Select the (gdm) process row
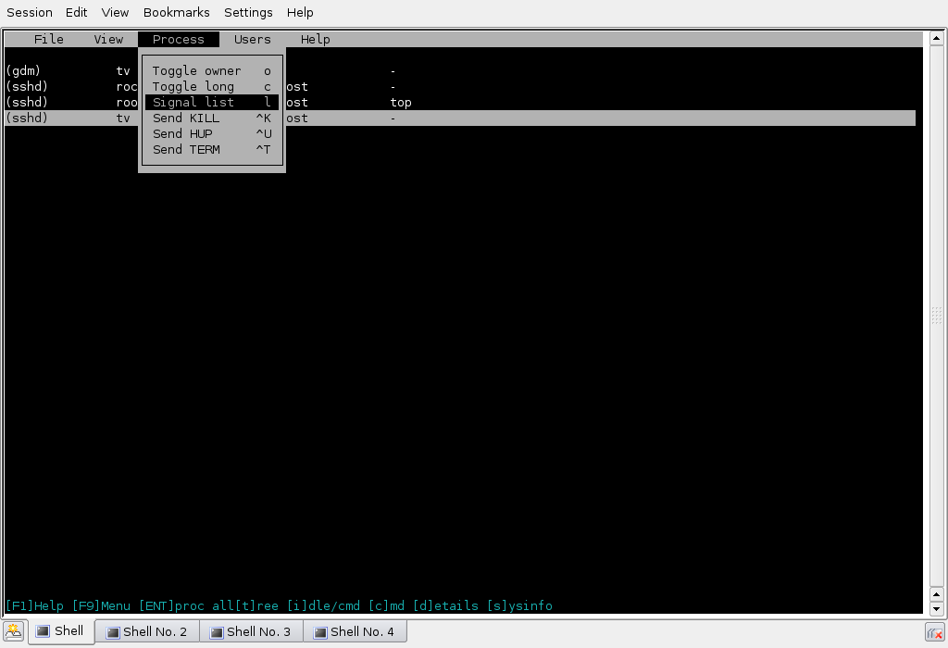Viewport: 948px width, 648px height. (x=459, y=70)
